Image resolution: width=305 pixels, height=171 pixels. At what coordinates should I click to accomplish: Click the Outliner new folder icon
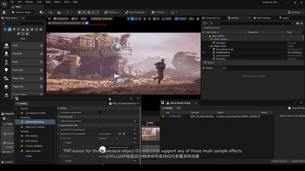(297, 23)
